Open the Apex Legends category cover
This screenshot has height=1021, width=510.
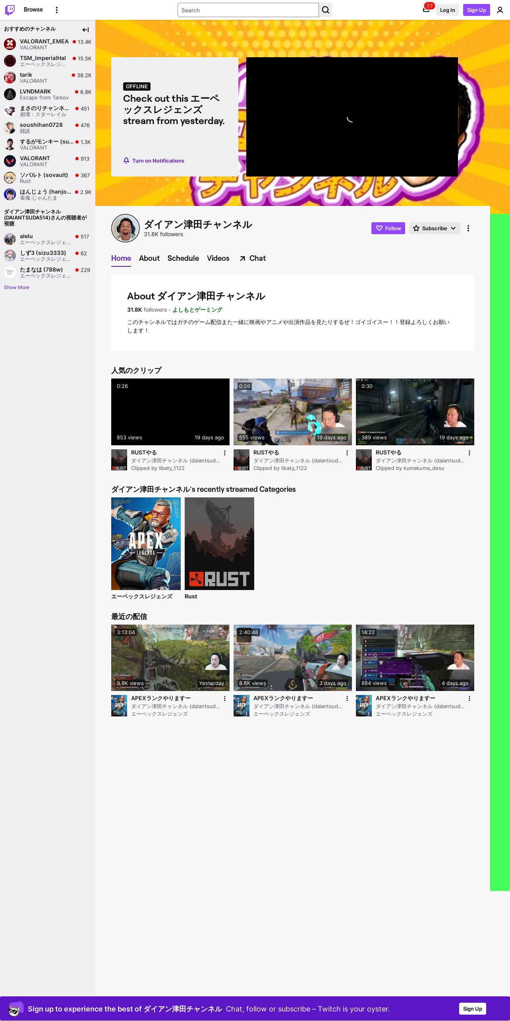pos(146,543)
